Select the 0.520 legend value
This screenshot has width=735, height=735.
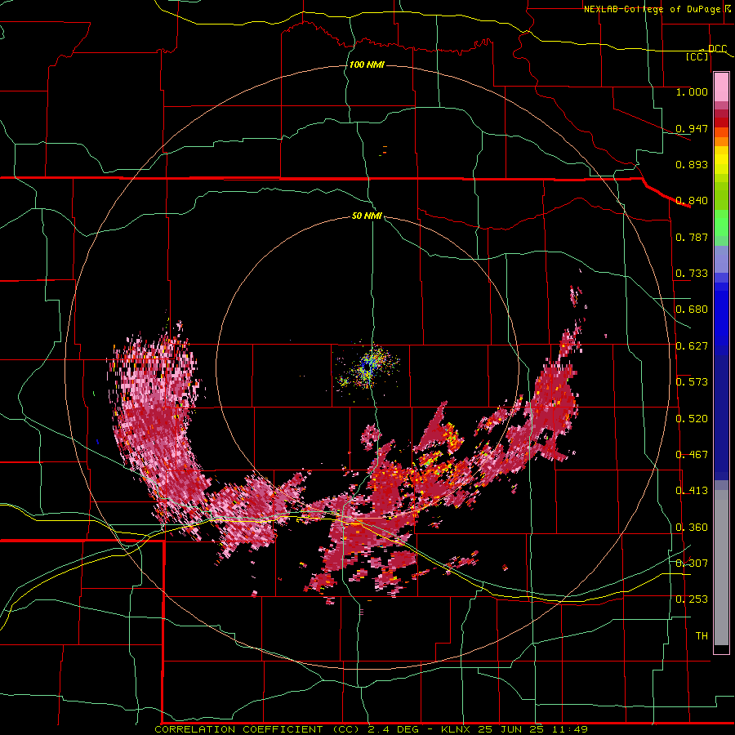pos(692,419)
